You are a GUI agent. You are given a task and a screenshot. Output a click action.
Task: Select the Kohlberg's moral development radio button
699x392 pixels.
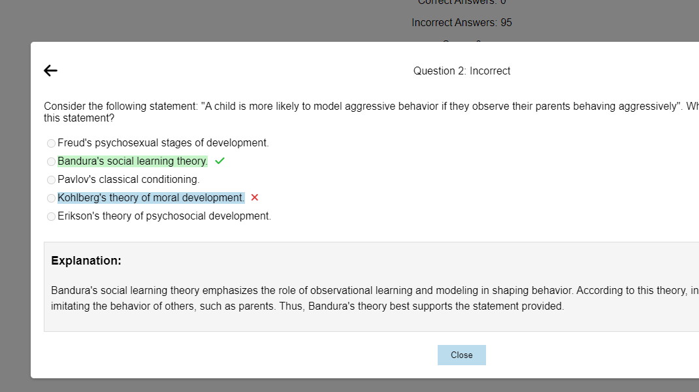(x=51, y=198)
